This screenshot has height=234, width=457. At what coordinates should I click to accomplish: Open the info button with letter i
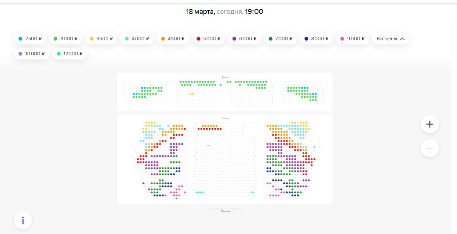pyautogui.click(x=23, y=220)
